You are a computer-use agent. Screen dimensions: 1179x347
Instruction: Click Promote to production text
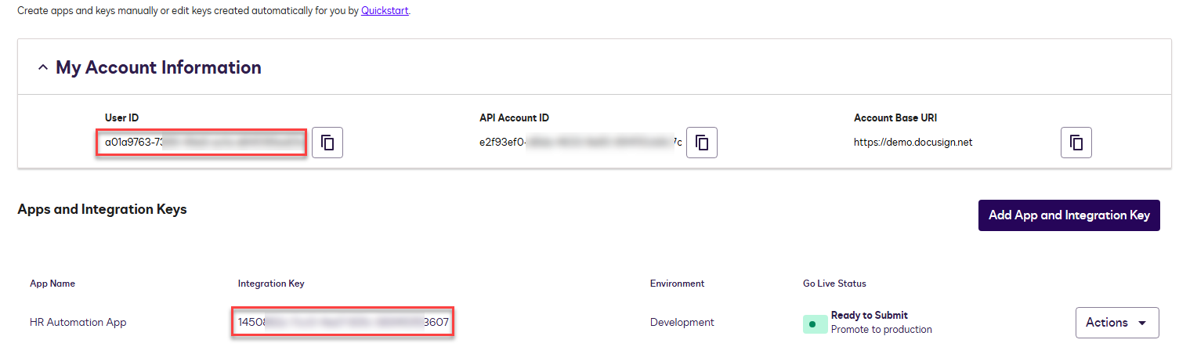coord(881,329)
